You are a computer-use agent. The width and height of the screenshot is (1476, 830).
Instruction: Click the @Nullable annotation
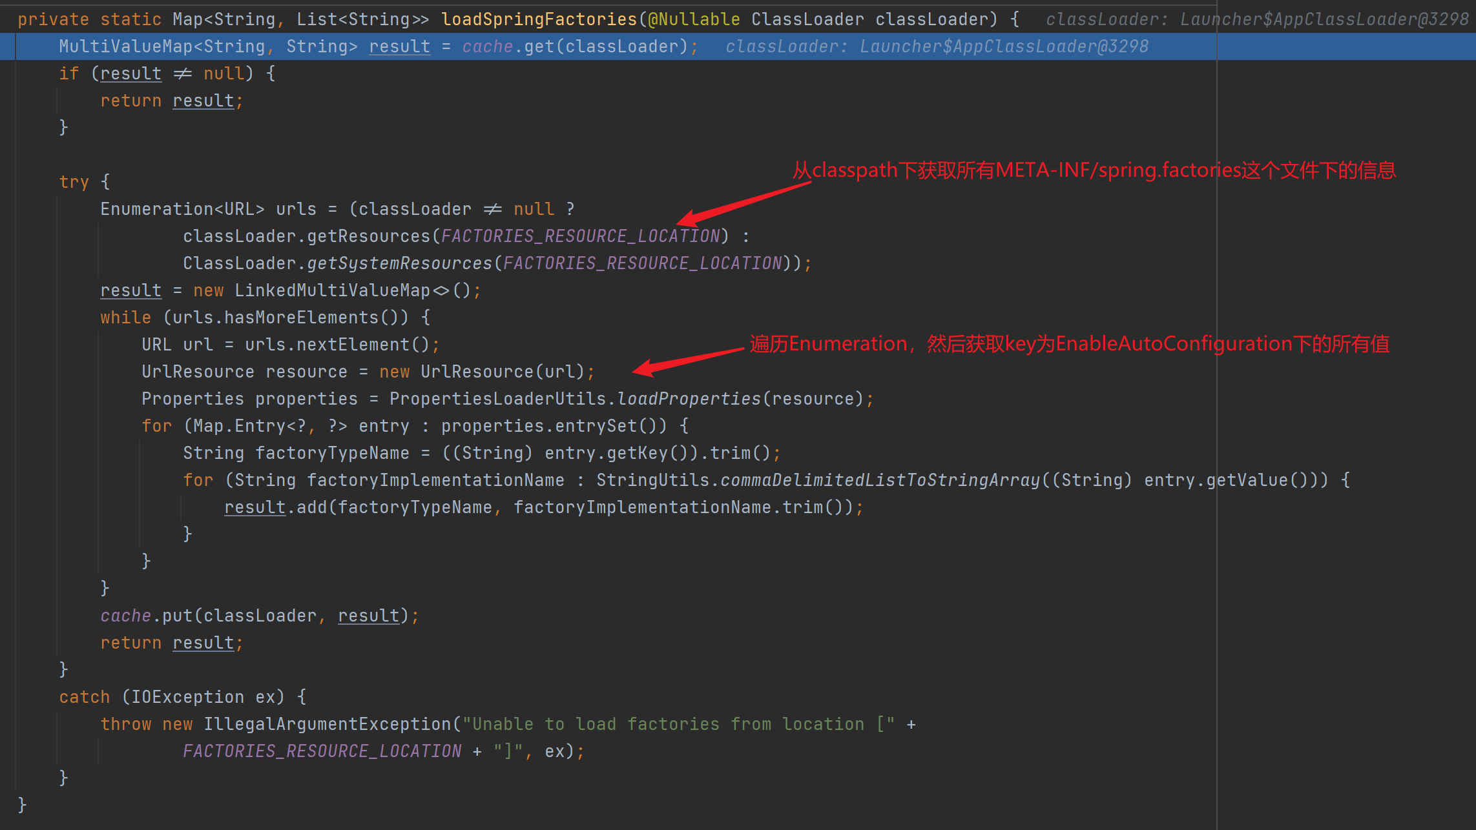click(x=694, y=19)
